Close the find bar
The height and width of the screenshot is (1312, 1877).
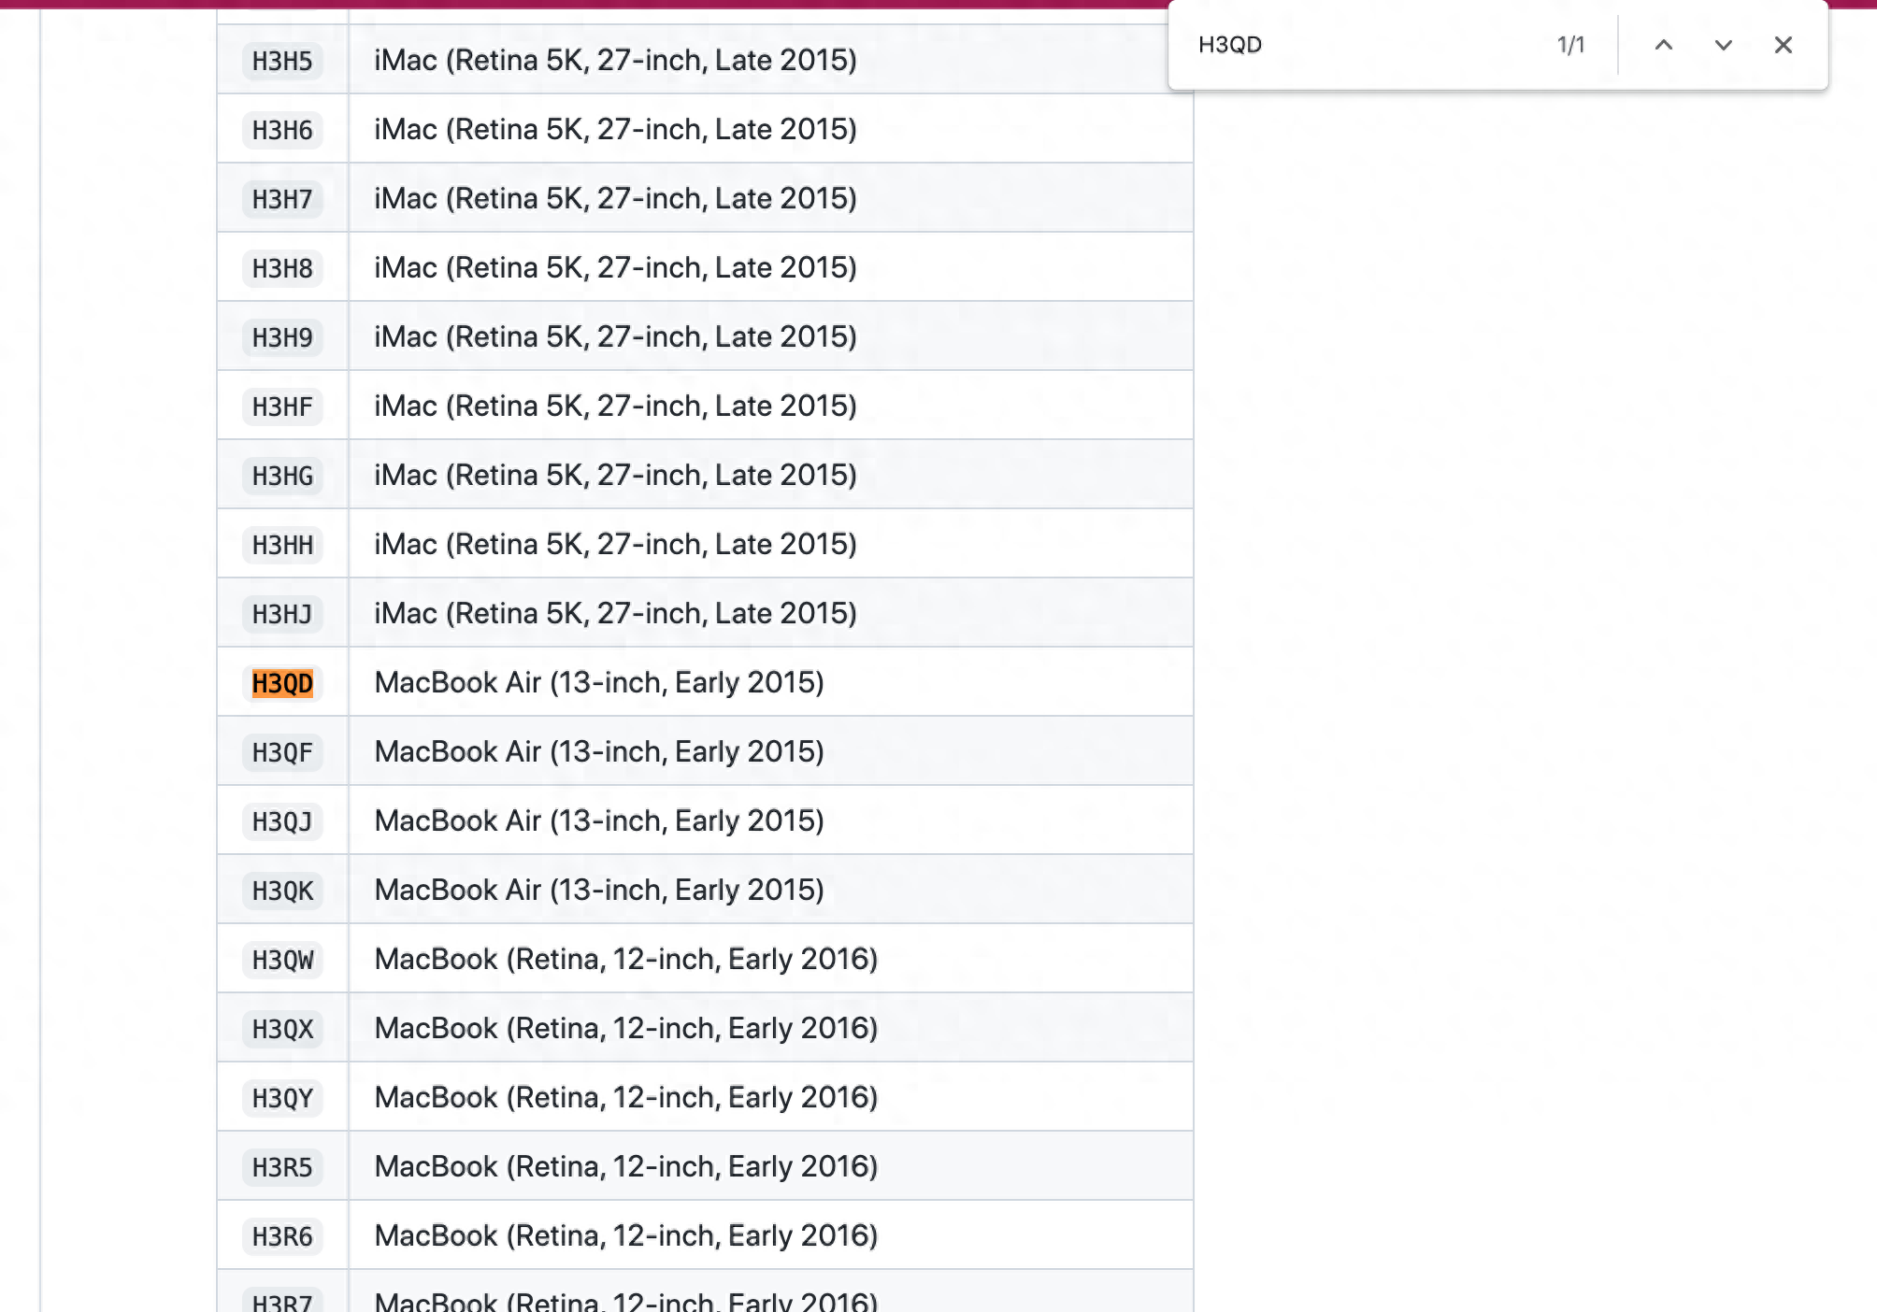(1783, 45)
